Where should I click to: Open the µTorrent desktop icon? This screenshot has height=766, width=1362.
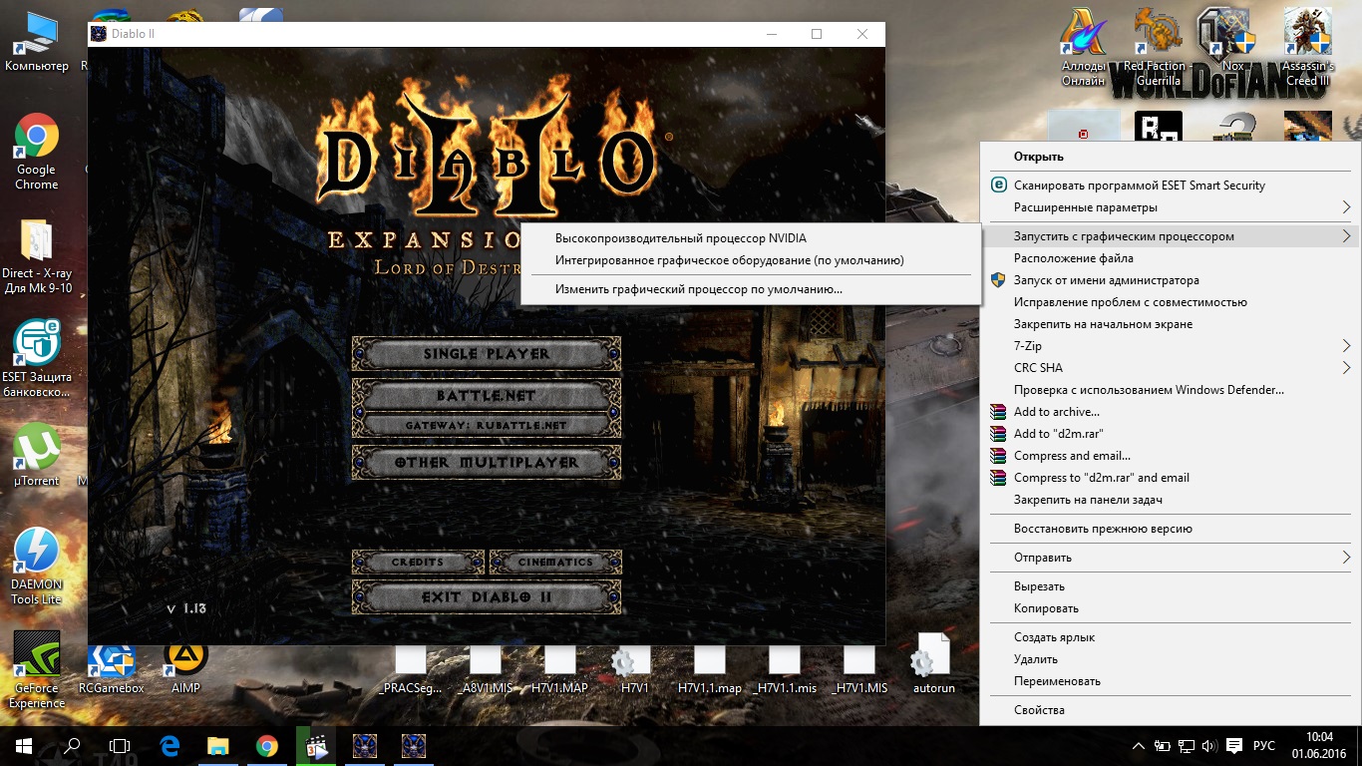coord(37,449)
